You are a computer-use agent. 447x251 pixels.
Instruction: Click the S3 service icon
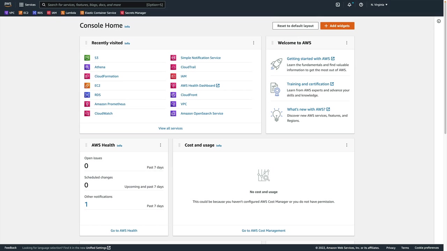coord(87,58)
